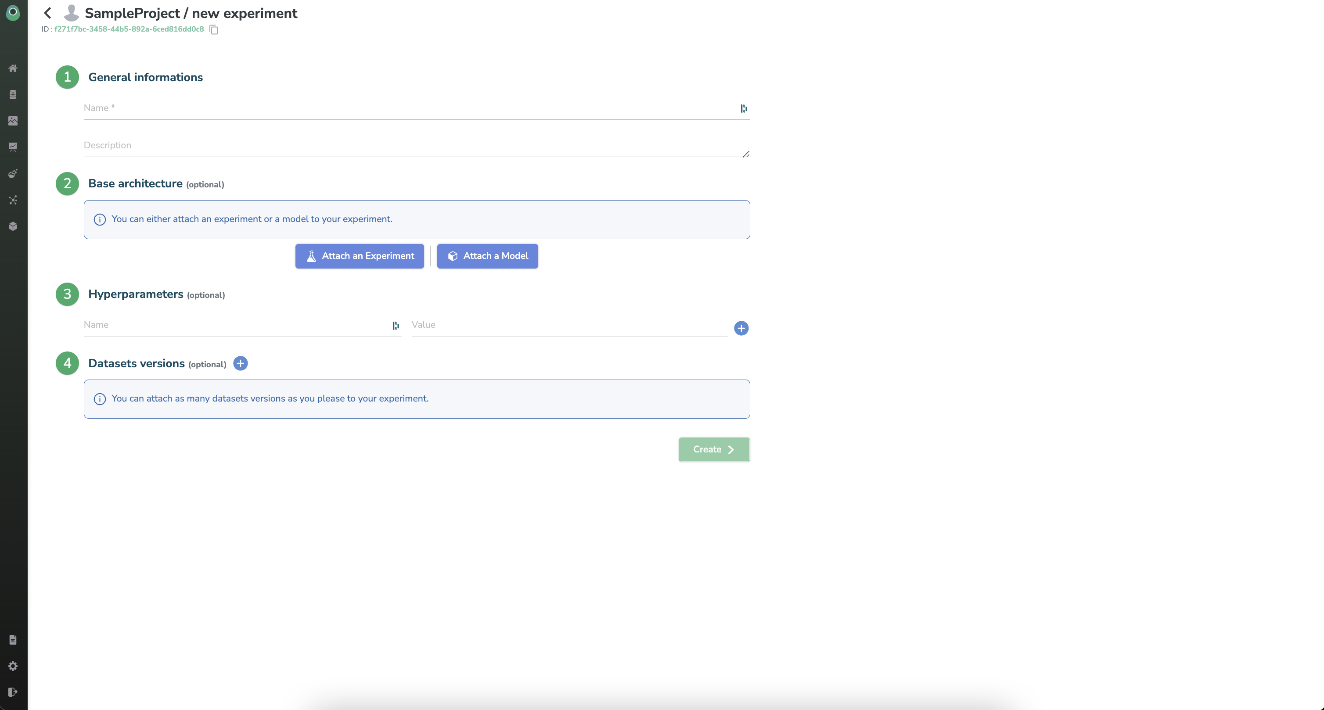The height and width of the screenshot is (710, 1324).
Task: Open the network graph sidebar icon
Action: (13, 200)
